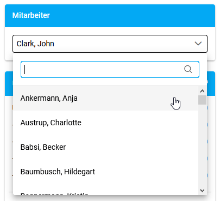The image size is (220, 201).
Task: Click the Mitarbeiter panel header
Action: tap(110, 16)
